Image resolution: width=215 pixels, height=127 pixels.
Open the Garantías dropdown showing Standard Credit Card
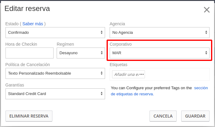click(x=55, y=94)
